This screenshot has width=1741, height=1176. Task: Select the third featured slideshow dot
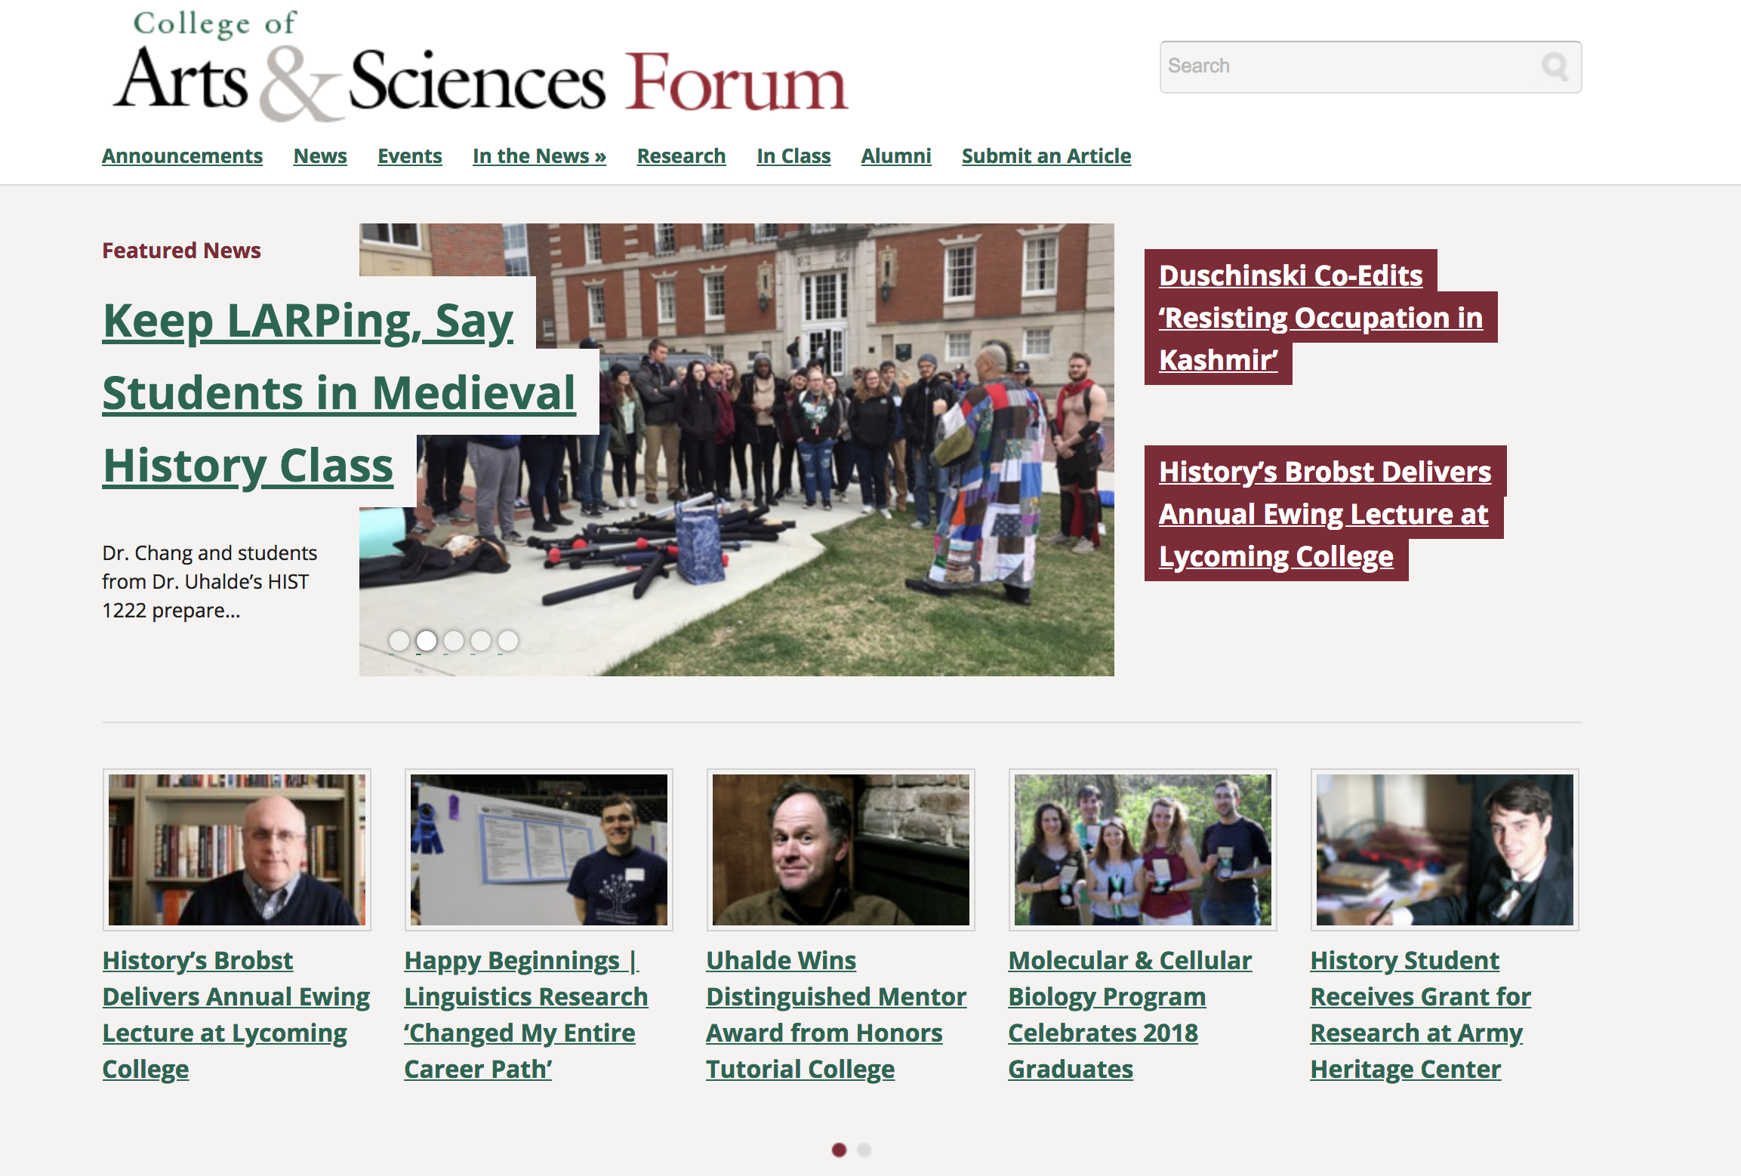(454, 641)
